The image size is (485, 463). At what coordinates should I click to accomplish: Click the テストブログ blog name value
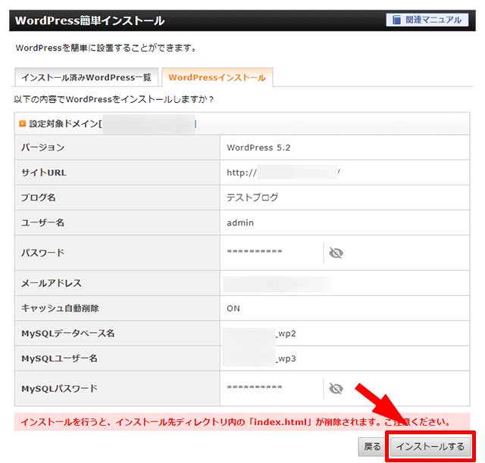[252, 197]
